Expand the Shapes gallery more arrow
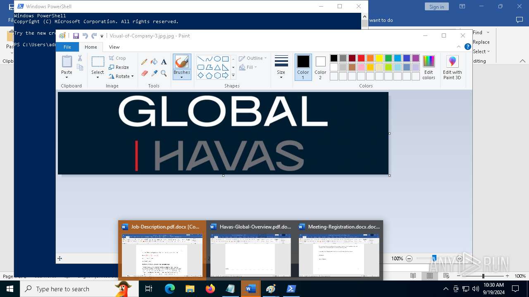The height and width of the screenshot is (297, 529). click(233, 75)
